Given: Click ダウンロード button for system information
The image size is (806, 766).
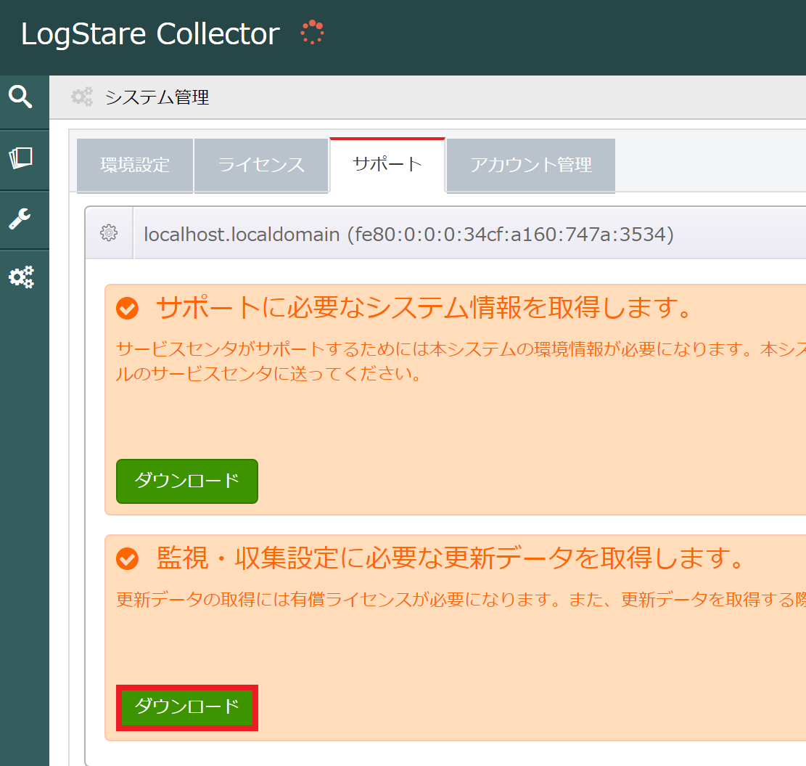Looking at the screenshot, I should tap(187, 481).
